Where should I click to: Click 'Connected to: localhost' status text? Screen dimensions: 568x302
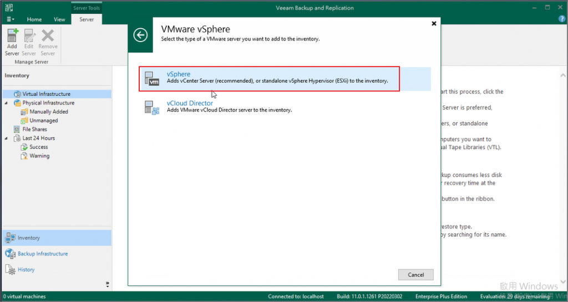[296, 296]
